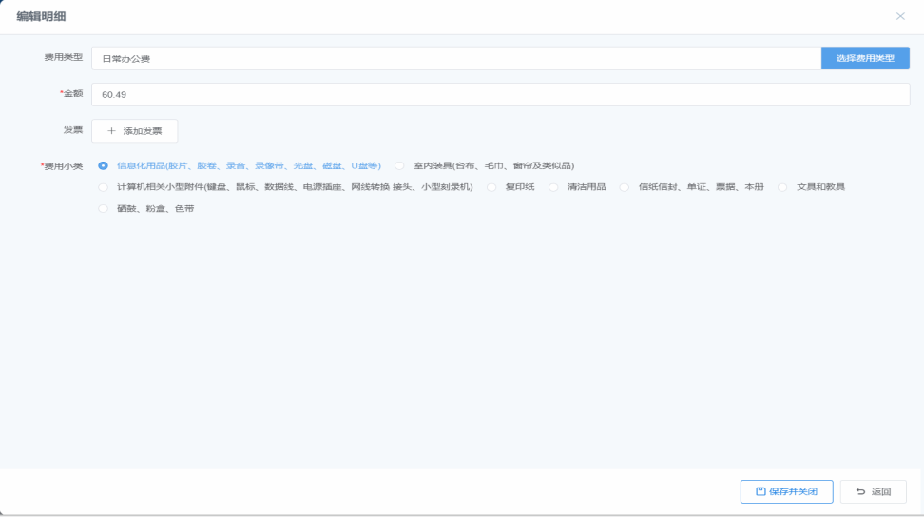Choose 文具和教具 radio option
Screen dimensions: 924x517
[x=782, y=187]
